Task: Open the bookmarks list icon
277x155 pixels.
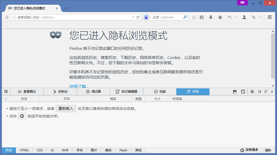Action: coord(202,17)
